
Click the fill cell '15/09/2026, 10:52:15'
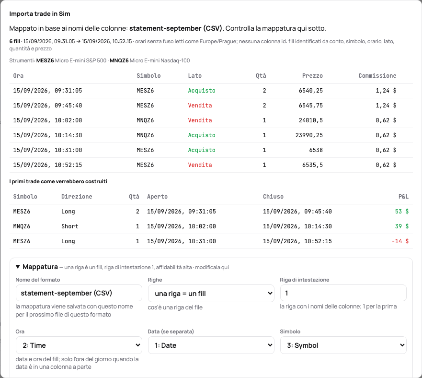[x=47, y=165]
